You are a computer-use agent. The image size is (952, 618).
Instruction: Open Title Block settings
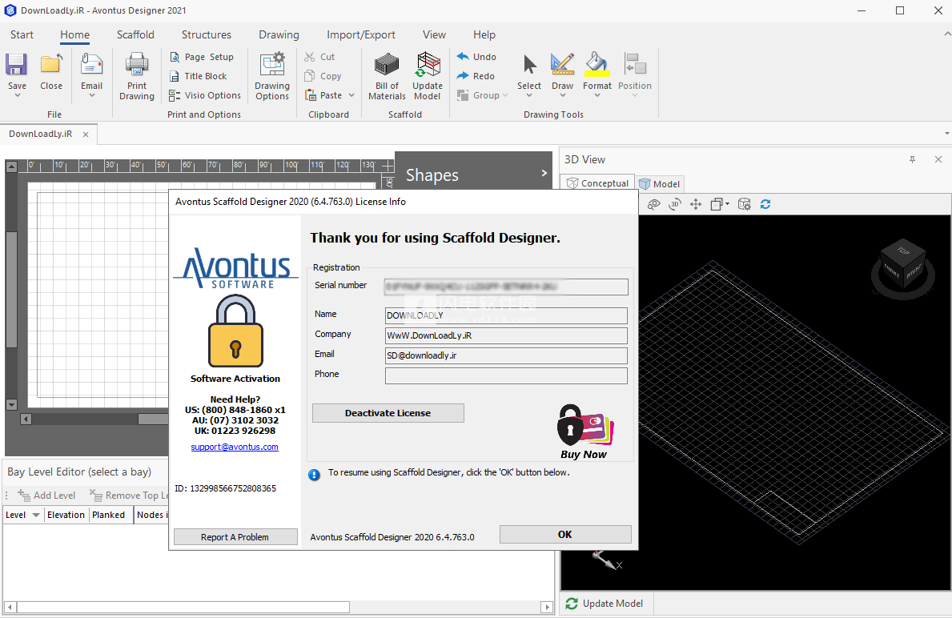click(x=198, y=76)
